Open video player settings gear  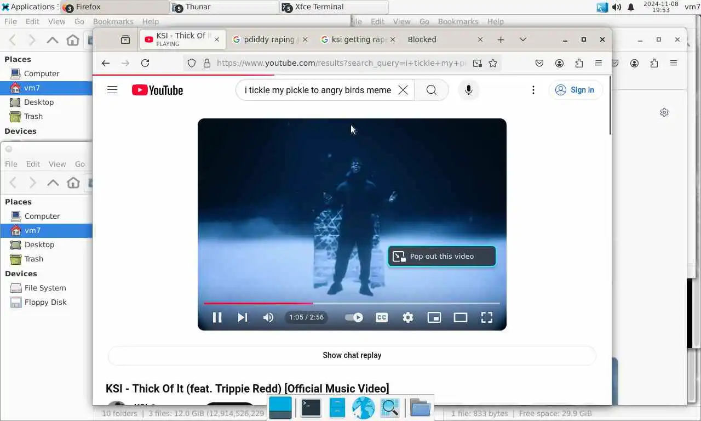pyautogui.click(x=408, y=317)
